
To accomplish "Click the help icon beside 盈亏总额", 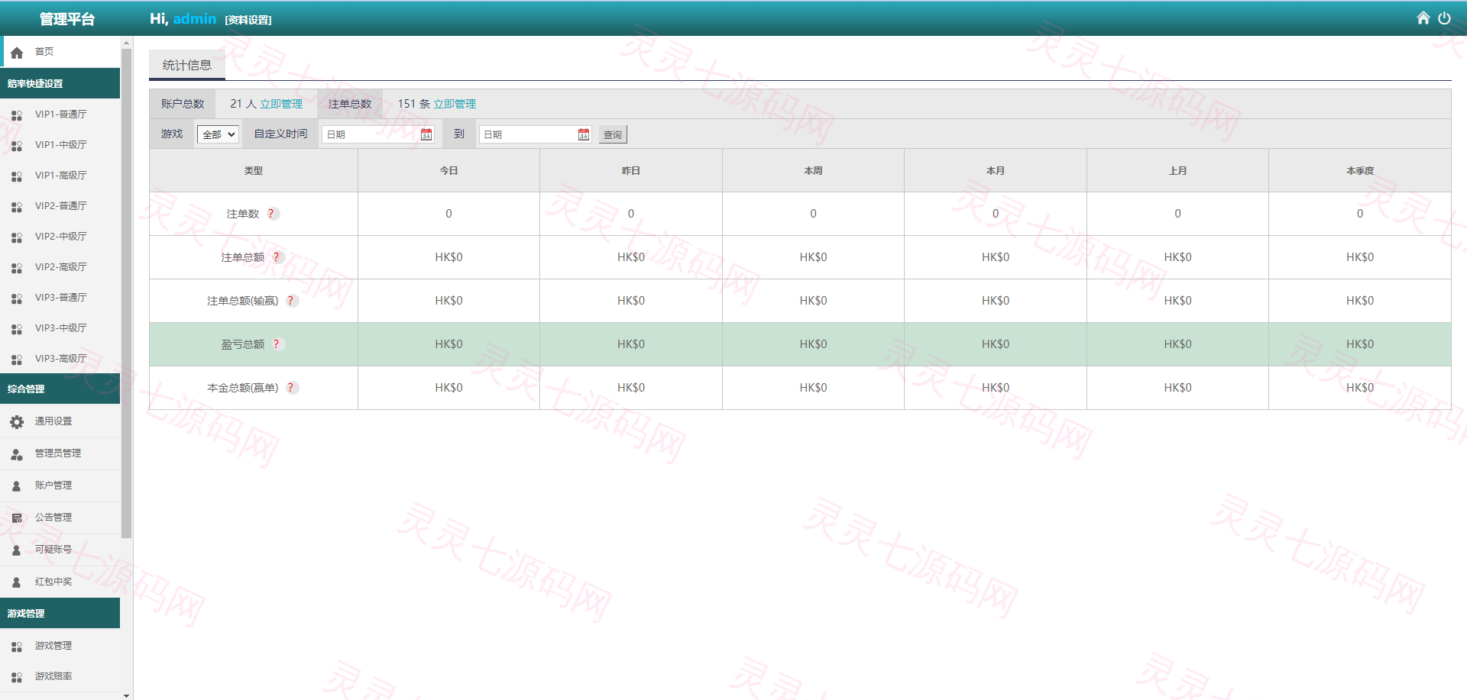I will pos(277,344).
